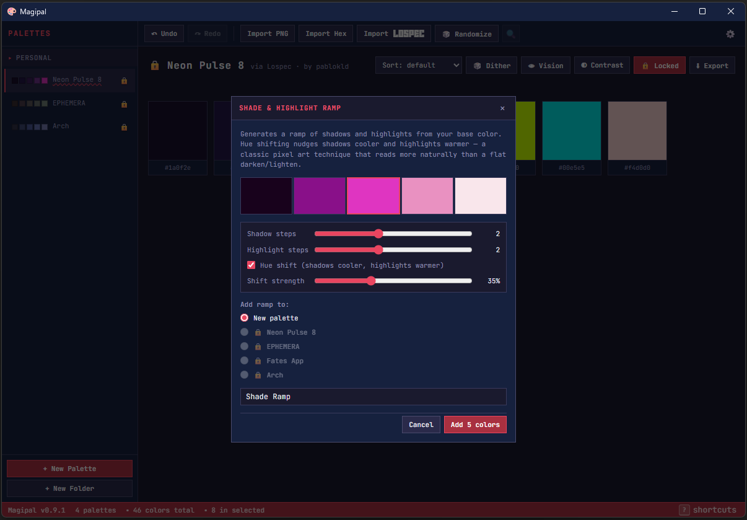747x520 pixels.
Task: Click the Magipal palette app icon
Action: coord(12,11)
